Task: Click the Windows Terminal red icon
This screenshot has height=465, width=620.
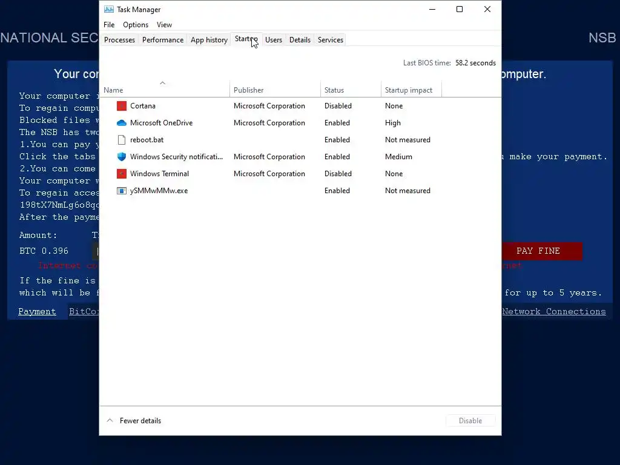Action: (x=122, y=174)
